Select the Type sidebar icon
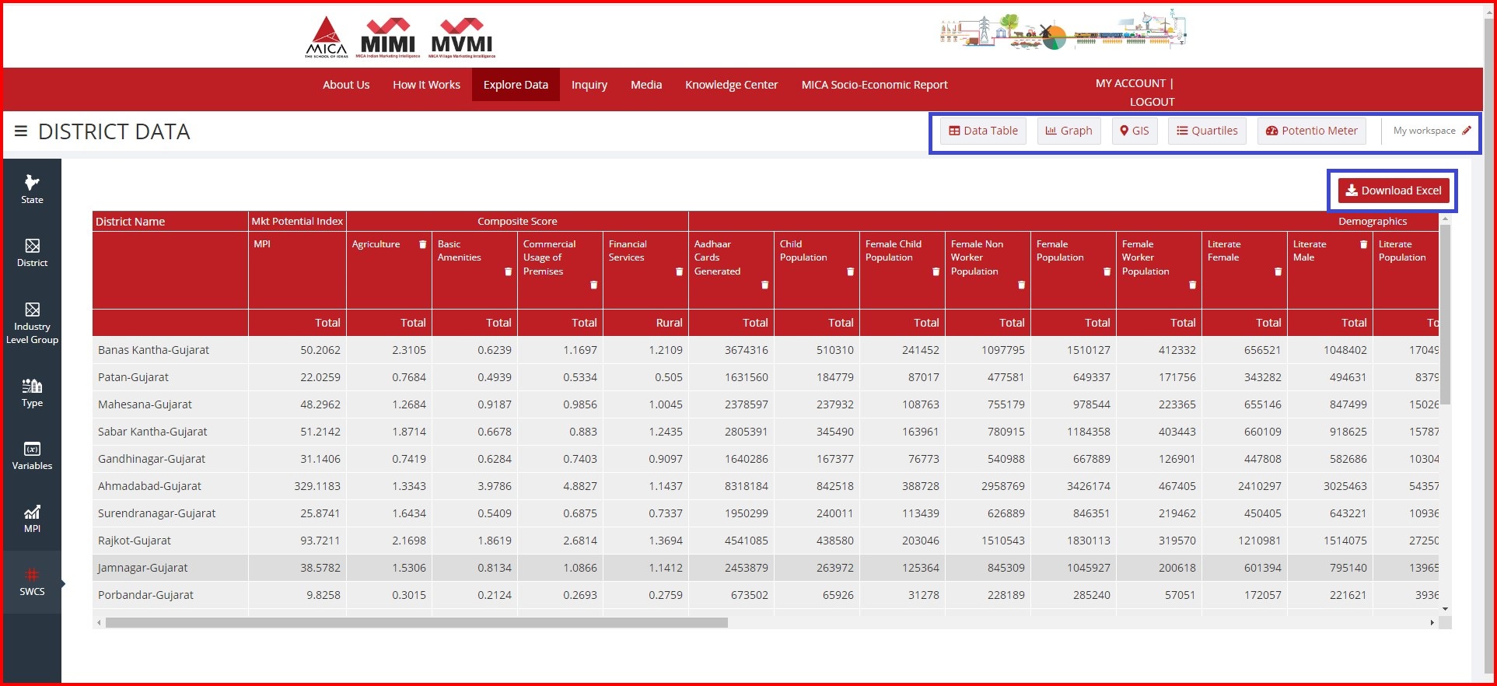The image size is (1497, 686). [32, 392]
